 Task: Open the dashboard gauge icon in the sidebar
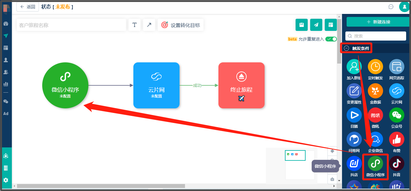[6, 24]
